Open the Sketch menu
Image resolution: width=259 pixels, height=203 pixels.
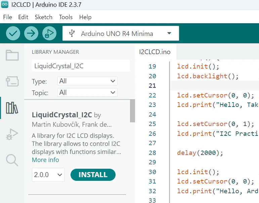coord(44,17)
